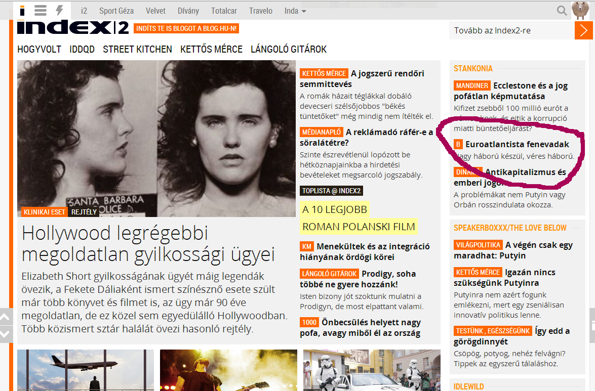Click the lightning bolt icon
Screen dimensions: 595x391
click(x=60, y=11)
